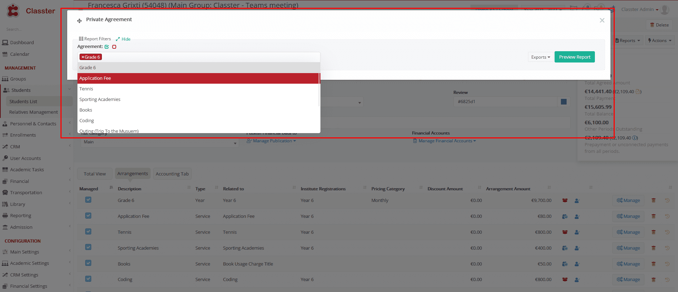The height and width of the screenshot is (292, 678).
Task: Toggle the Managed checkbox for Application Fee
Action: pos(88,216)
